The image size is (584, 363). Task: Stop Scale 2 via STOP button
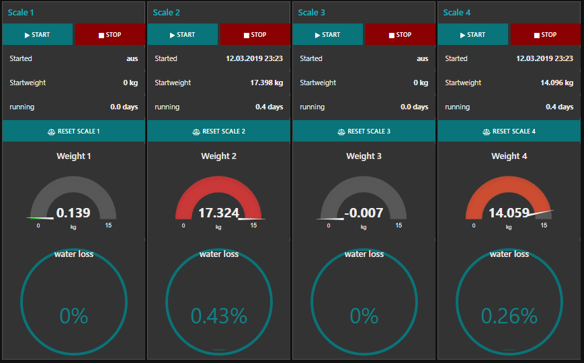(255, 35)
